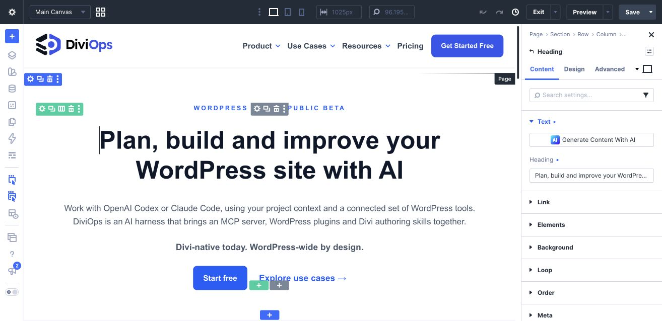Open the dropdown arrow next to Preview
The height and width of the screenshot is (321, 662).
point(608,12)
